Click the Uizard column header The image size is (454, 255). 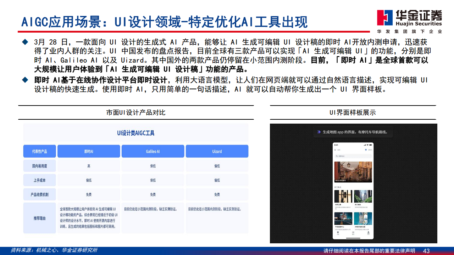tap(217, 151)
